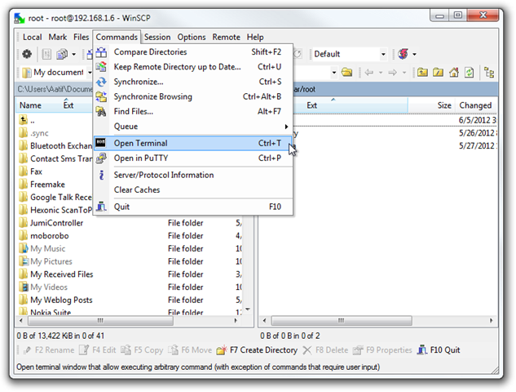Viewport: 516px width, 392px height.
Task: Click F5 Copy button
Action: click(x=142, y=350)
